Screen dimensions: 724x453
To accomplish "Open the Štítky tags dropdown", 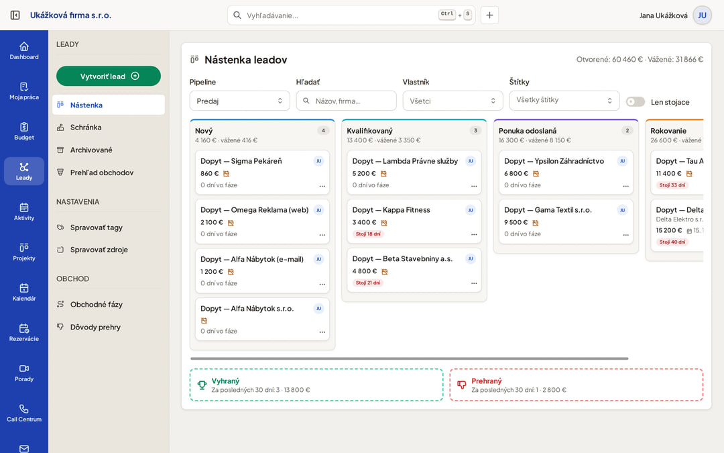I will coord(564,100).
